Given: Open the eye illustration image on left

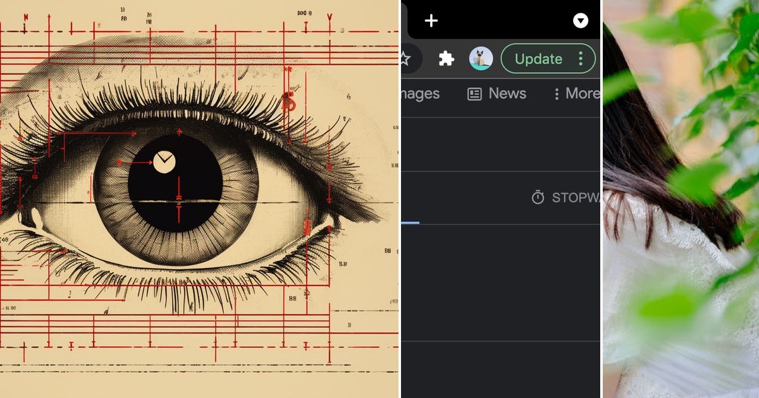Looking at the screenshot, I should [199, 199].
